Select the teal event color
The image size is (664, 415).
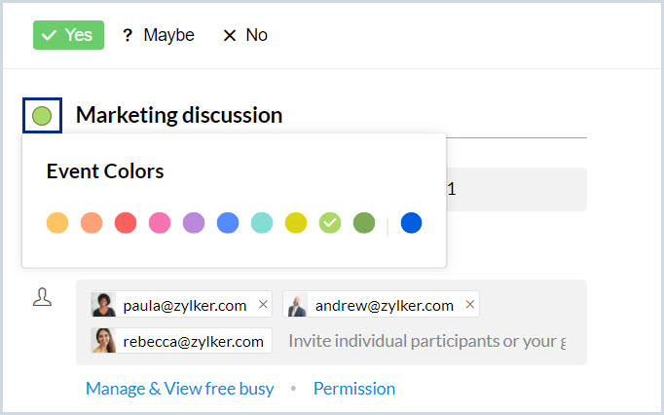tap(262, 223)
